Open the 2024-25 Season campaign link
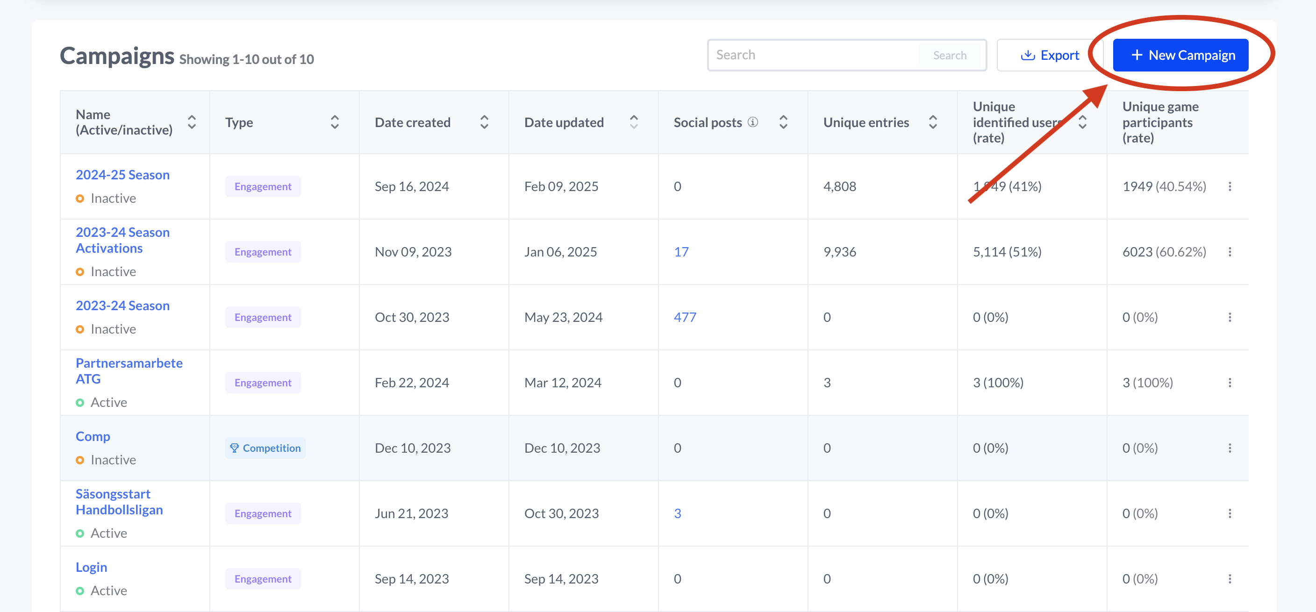This screenshot has height=612, width=1316. point(122,175)
